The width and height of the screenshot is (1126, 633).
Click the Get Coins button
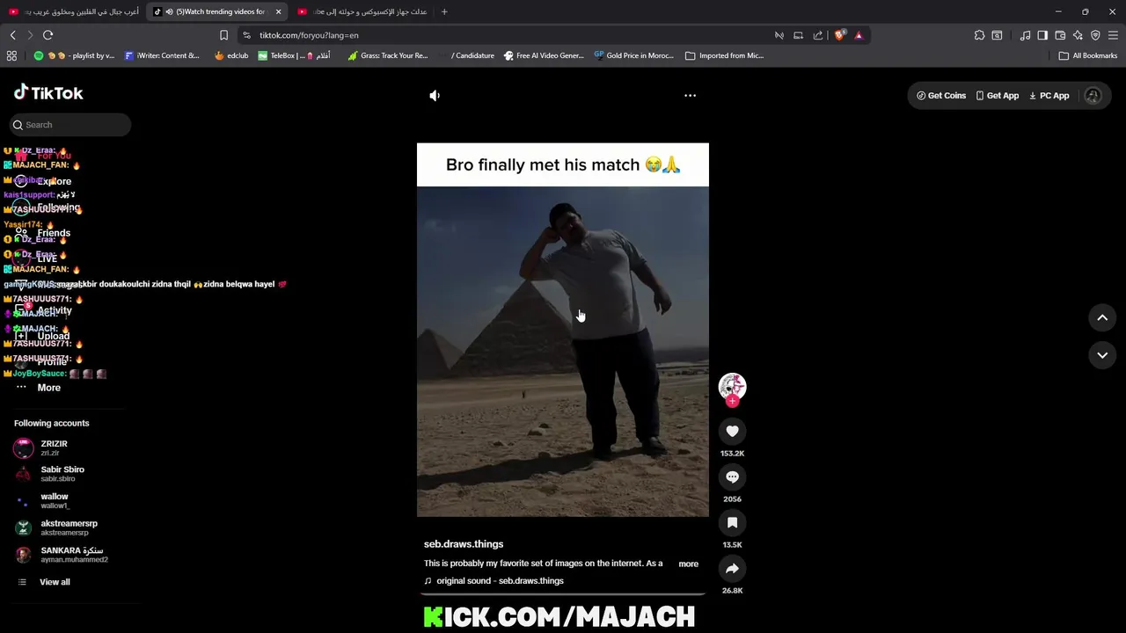click(941, 96)
